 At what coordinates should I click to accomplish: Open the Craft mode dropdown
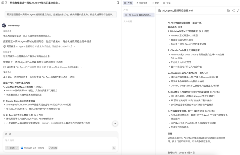pyautogui.click(x=11, y=148)
